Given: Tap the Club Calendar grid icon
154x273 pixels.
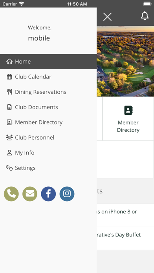Looking at the screenshot, I should coord(9,77).
